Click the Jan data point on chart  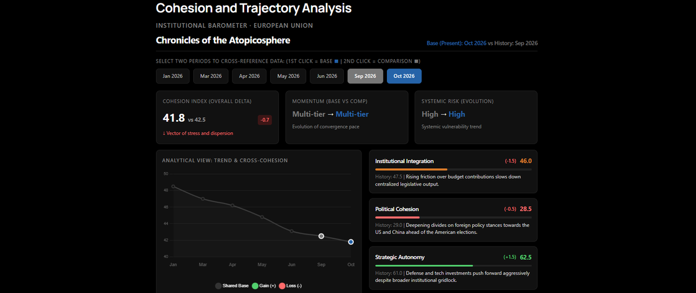coord(173,186)
